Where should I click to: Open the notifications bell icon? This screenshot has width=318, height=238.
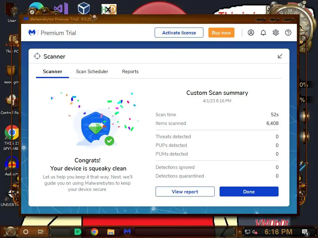[263, 33]
